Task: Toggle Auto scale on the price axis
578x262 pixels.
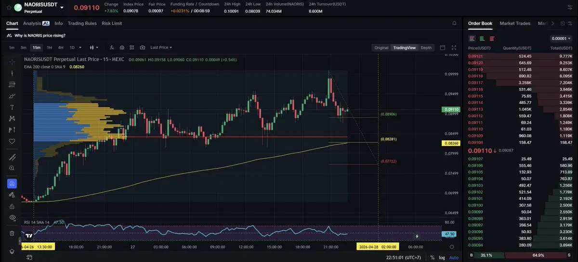Action: click(x=454, y=257)
